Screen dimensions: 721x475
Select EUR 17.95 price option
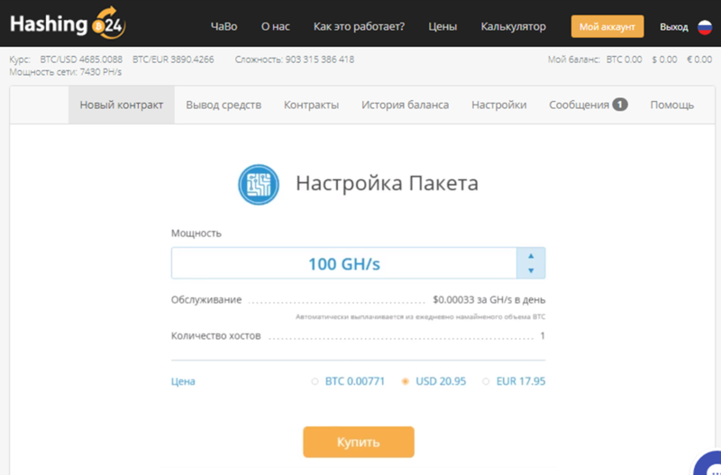coord(487,381)
